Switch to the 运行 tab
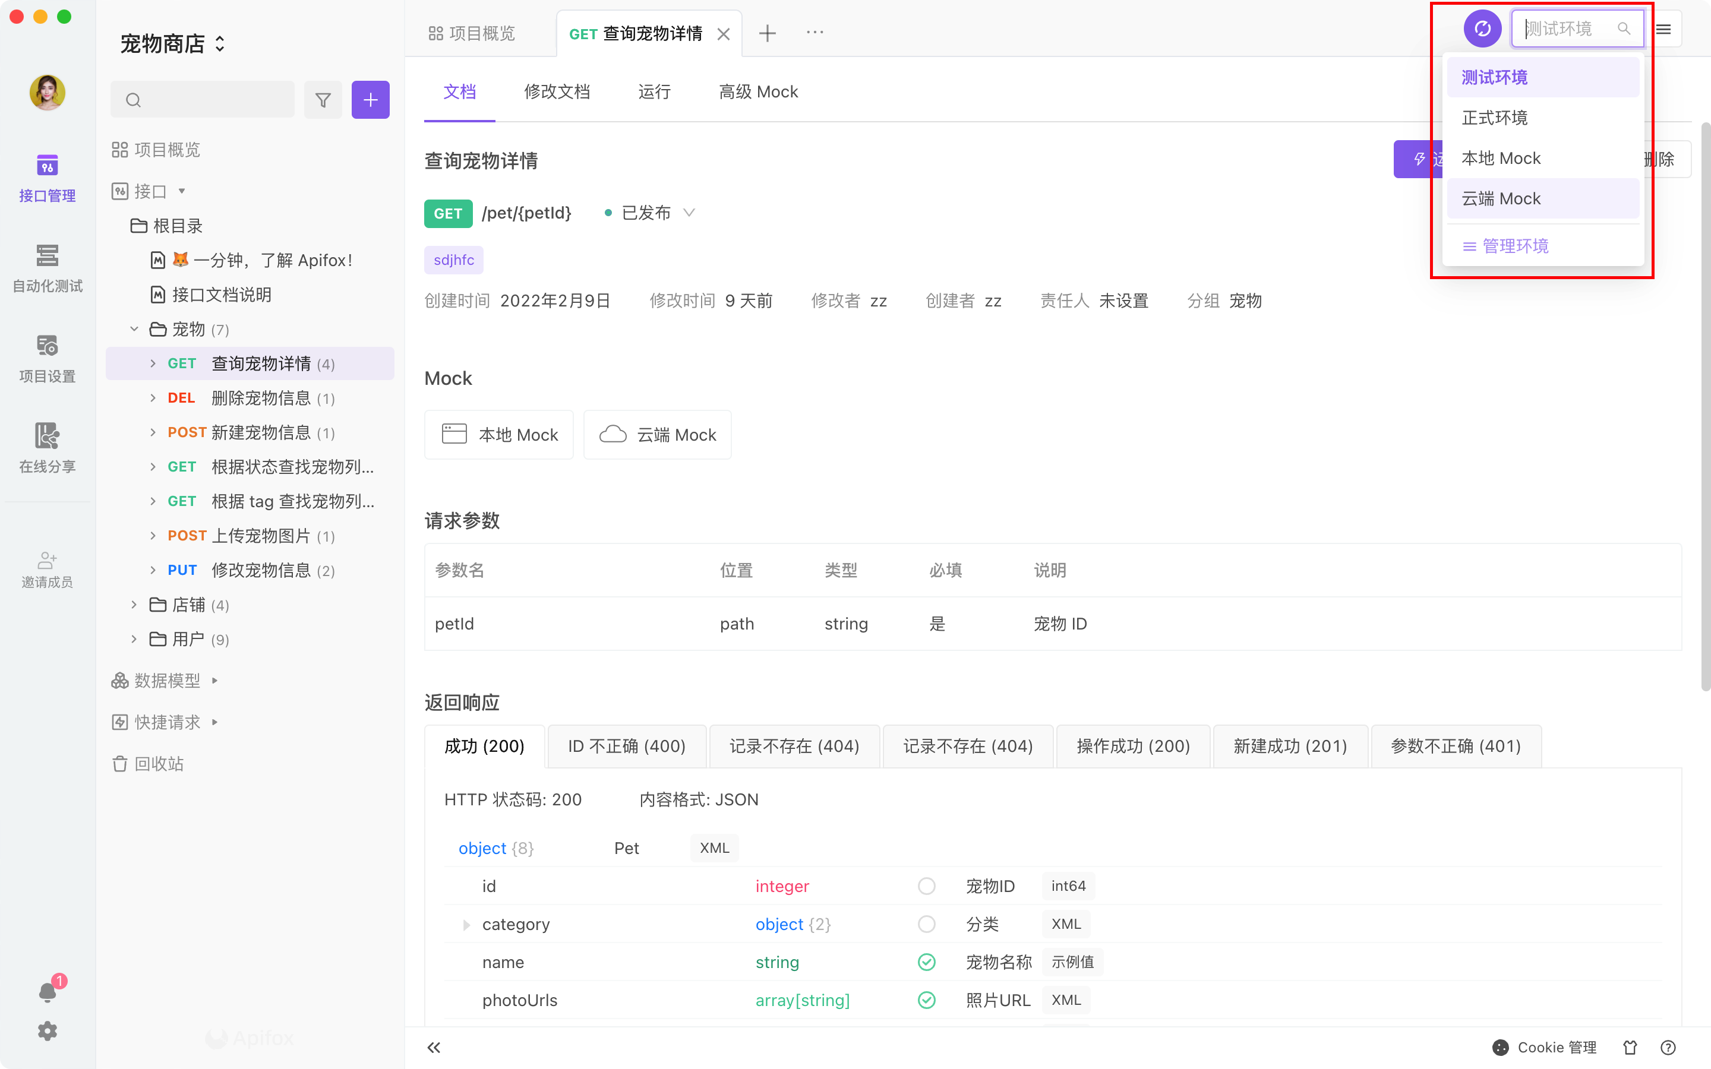Screen dimensions: 1711x1069 click(x=654, y=92)
